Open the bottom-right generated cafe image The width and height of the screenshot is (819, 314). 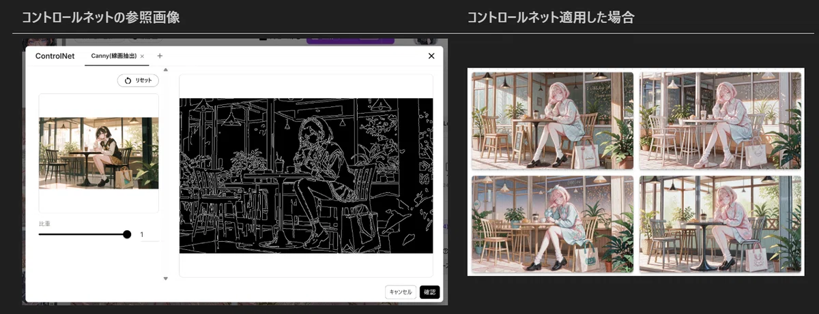point(720,224)
